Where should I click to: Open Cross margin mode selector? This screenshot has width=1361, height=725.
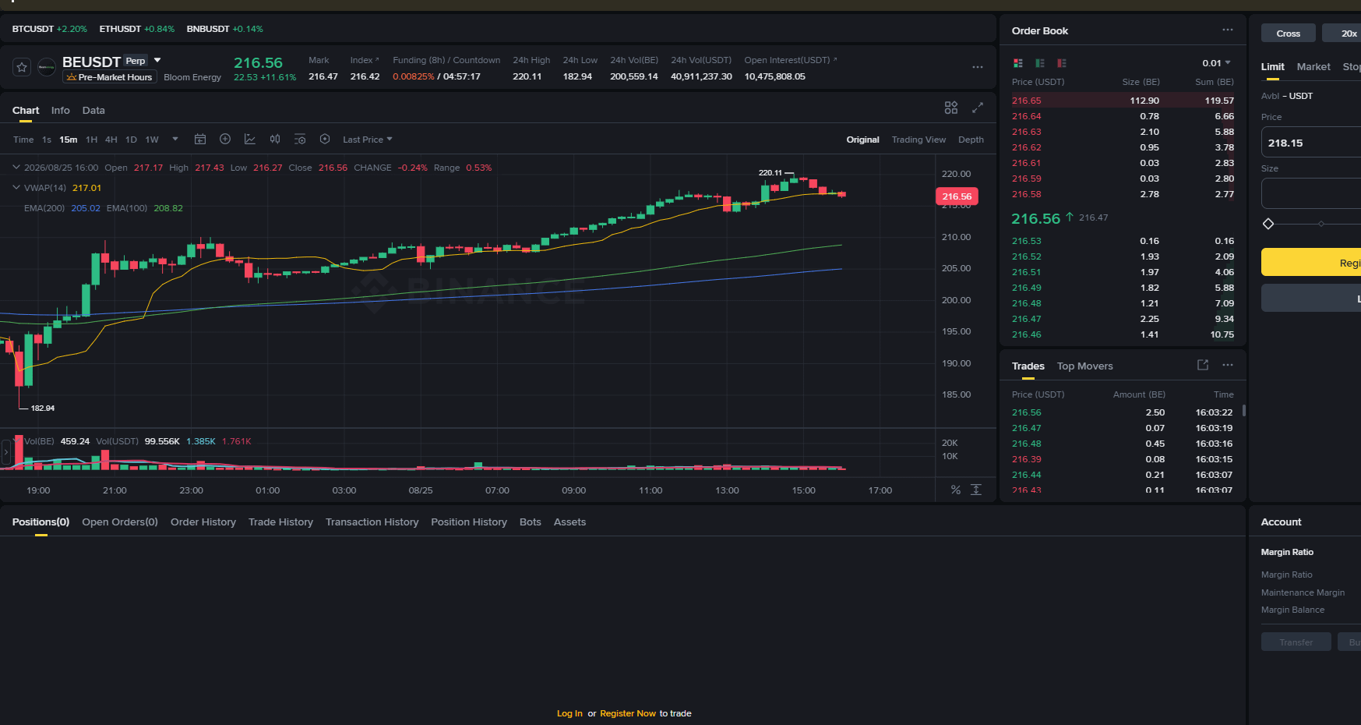[1289, 33]
